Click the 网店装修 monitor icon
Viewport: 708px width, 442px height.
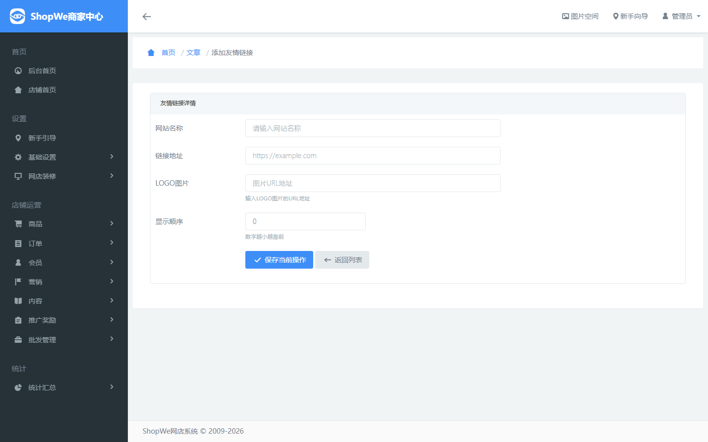coord(18,176)
